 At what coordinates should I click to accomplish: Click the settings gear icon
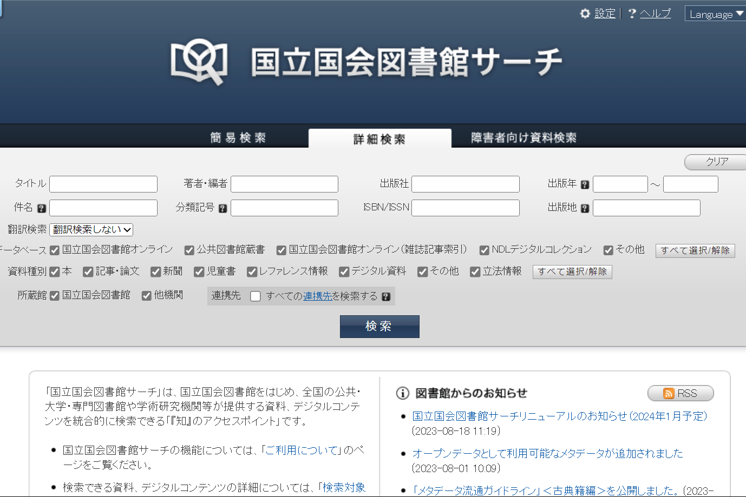click(585, 14)
